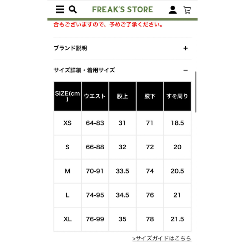245x245 pixels.
Task: Click the SIZE(cm) header cell
Action: point(67,96)
